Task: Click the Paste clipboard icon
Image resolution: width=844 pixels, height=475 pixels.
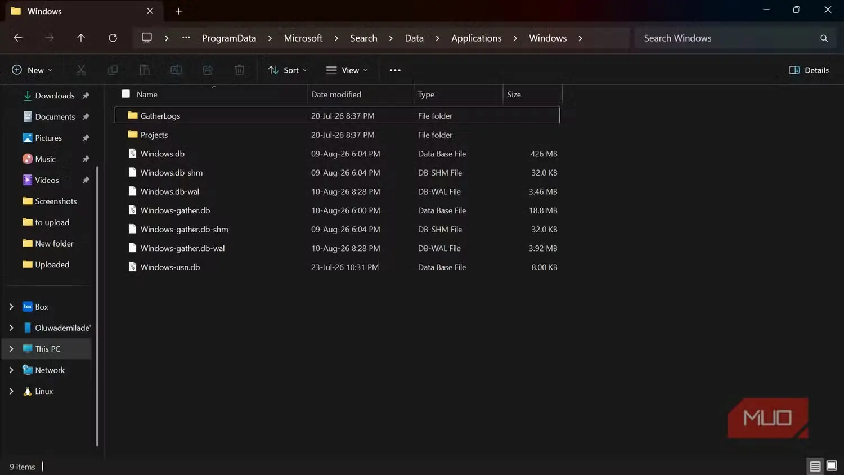Action: pyautogui.click(x=145, y=70)
